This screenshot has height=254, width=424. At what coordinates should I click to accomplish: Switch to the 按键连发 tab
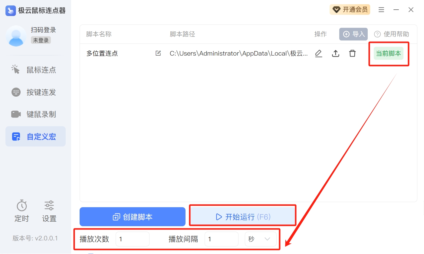(36, 92)
